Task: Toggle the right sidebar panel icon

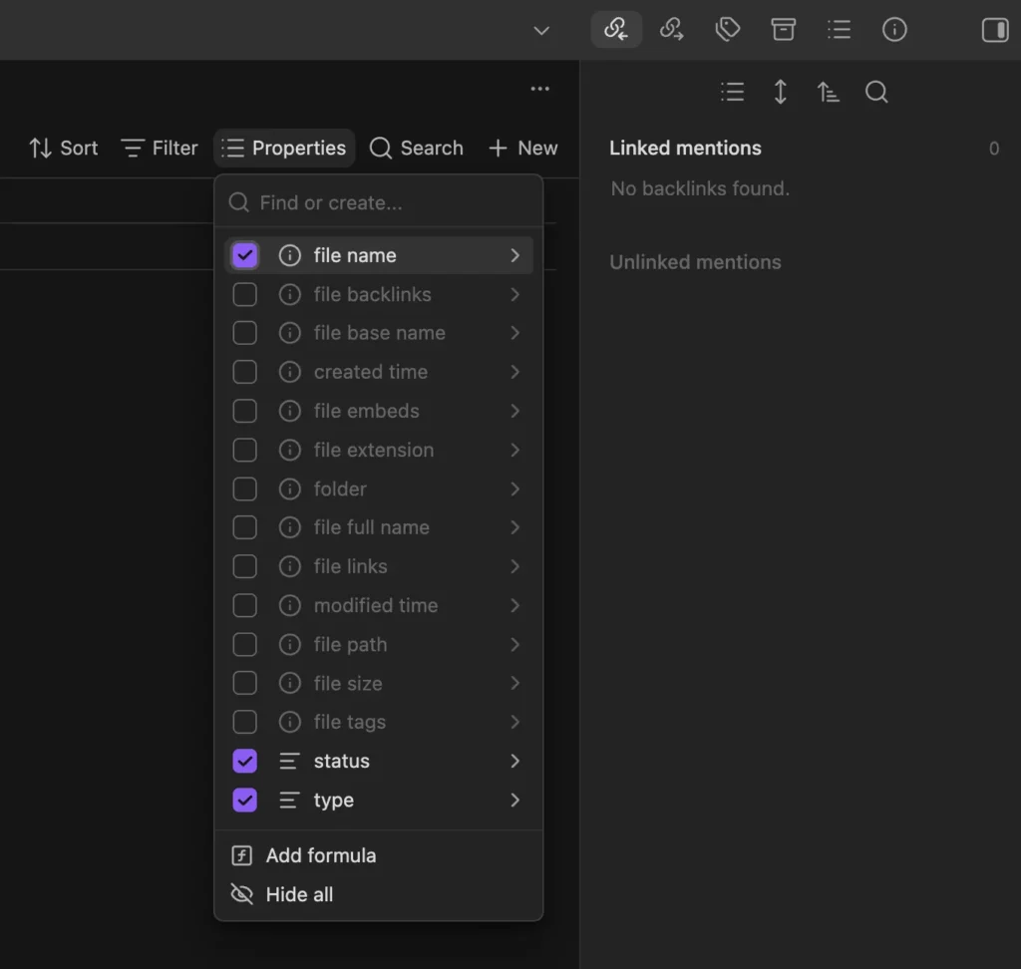Action: tap(995, 29)
